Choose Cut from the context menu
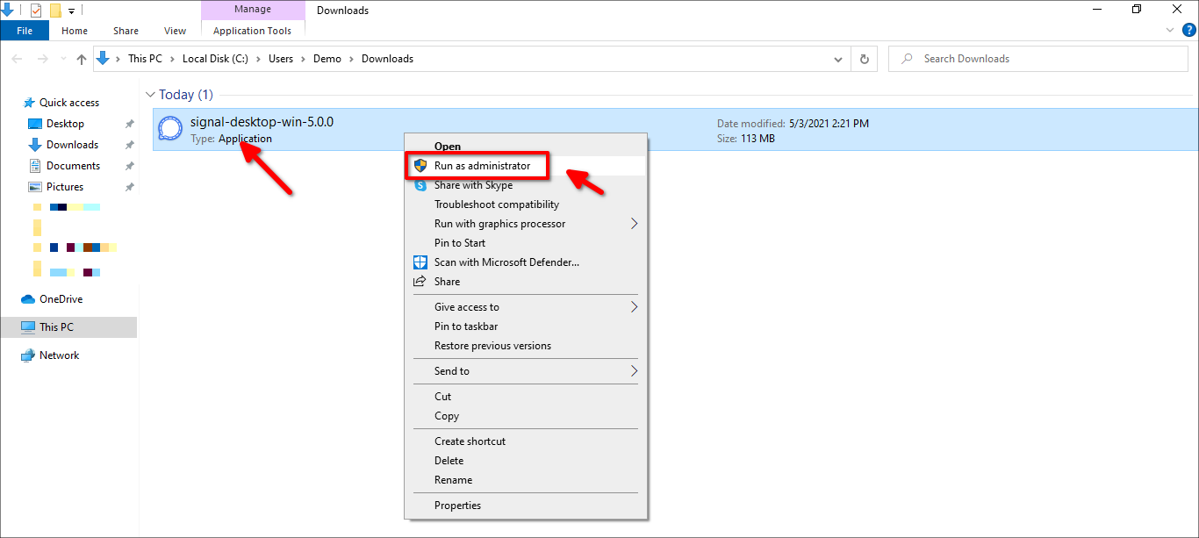 pyautogui.click(x=526, y=397)
